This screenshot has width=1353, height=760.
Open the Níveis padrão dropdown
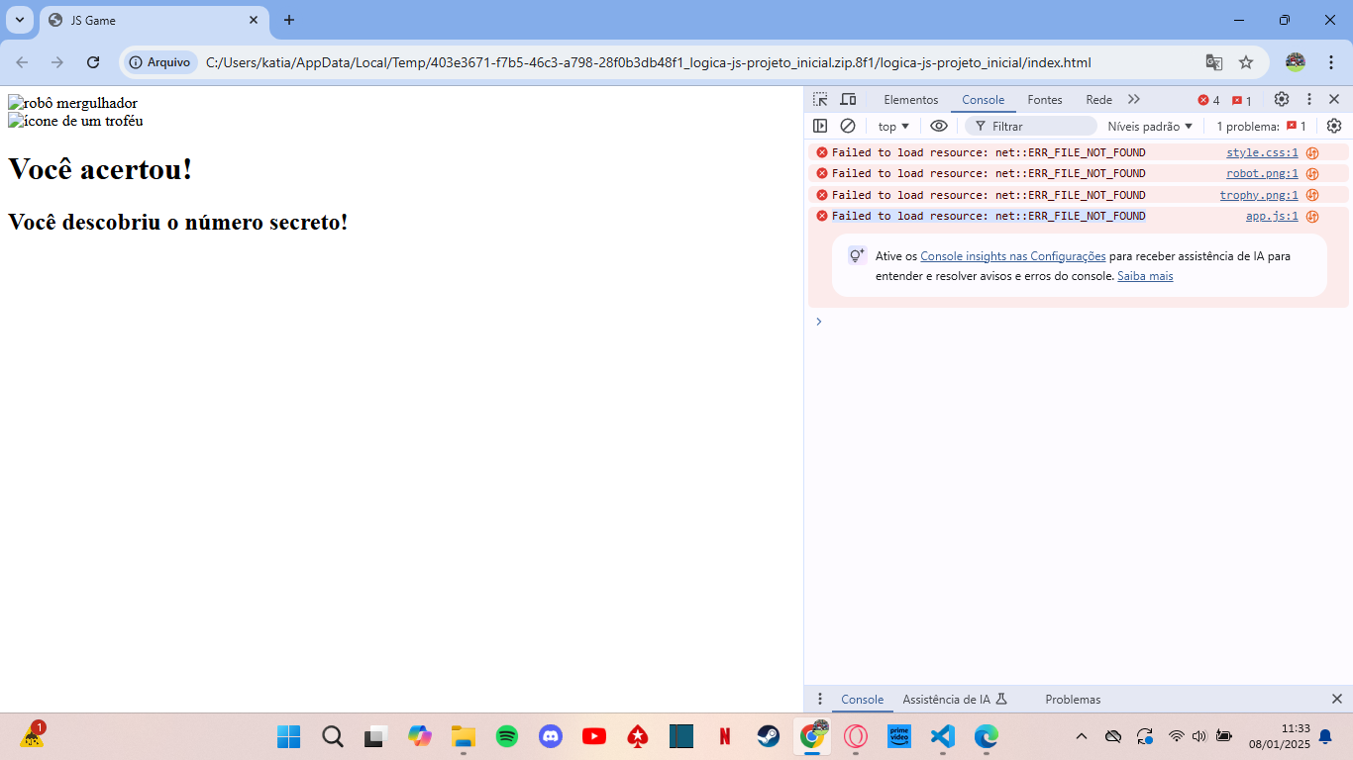(x=1150, y=126)
